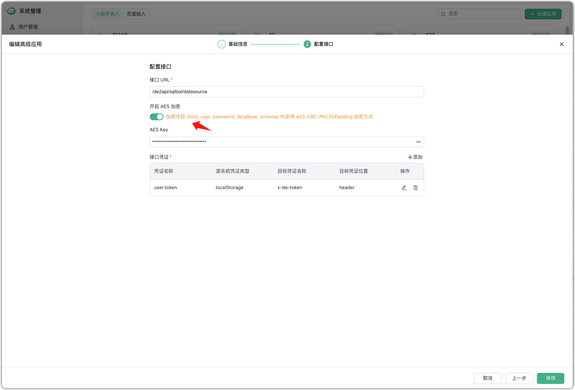575x390 pixels.
Task: Edit the user.token credential row
Action: [x=404, y=188]
